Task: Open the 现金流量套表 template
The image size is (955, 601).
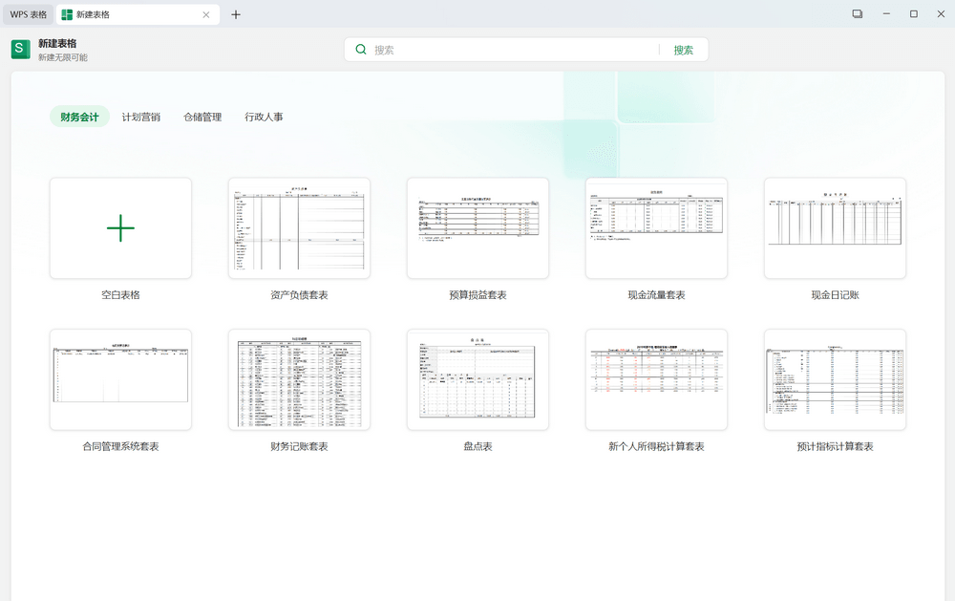Action: coord(655,227)
